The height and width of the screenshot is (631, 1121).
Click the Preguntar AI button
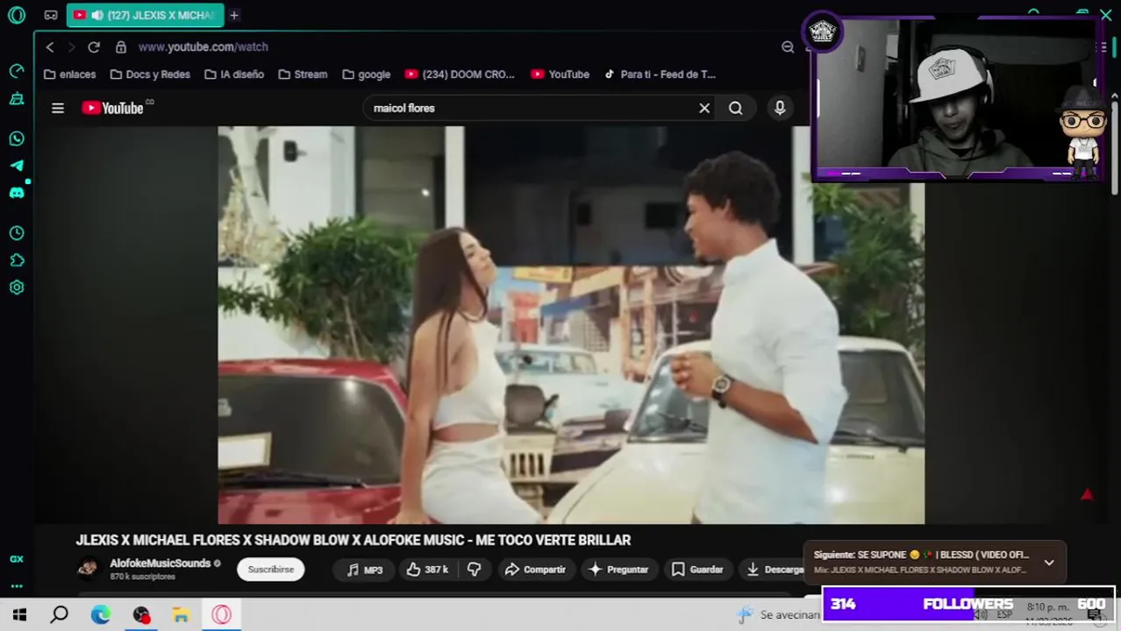coord(618,570)
